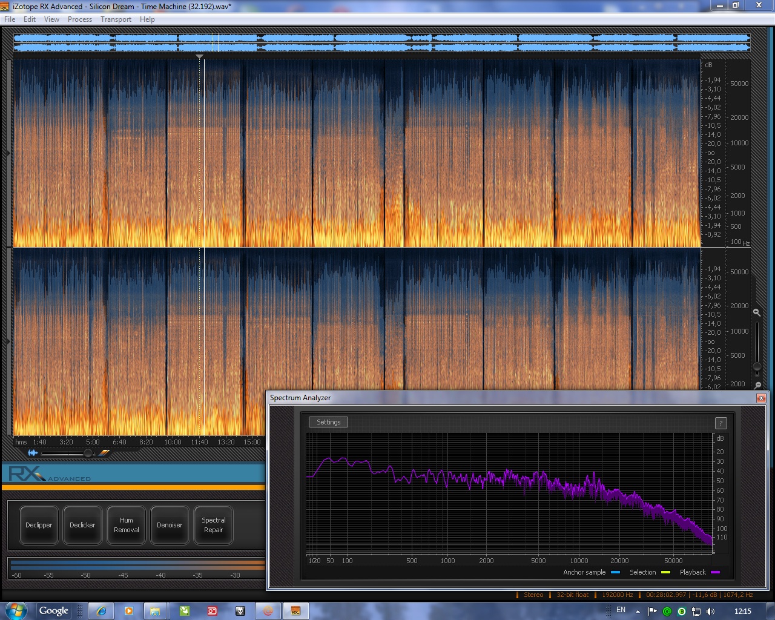Click the waveform view icon left of blend slider
Viewport: 775px width, 620px height.
[x=33, y=453]
